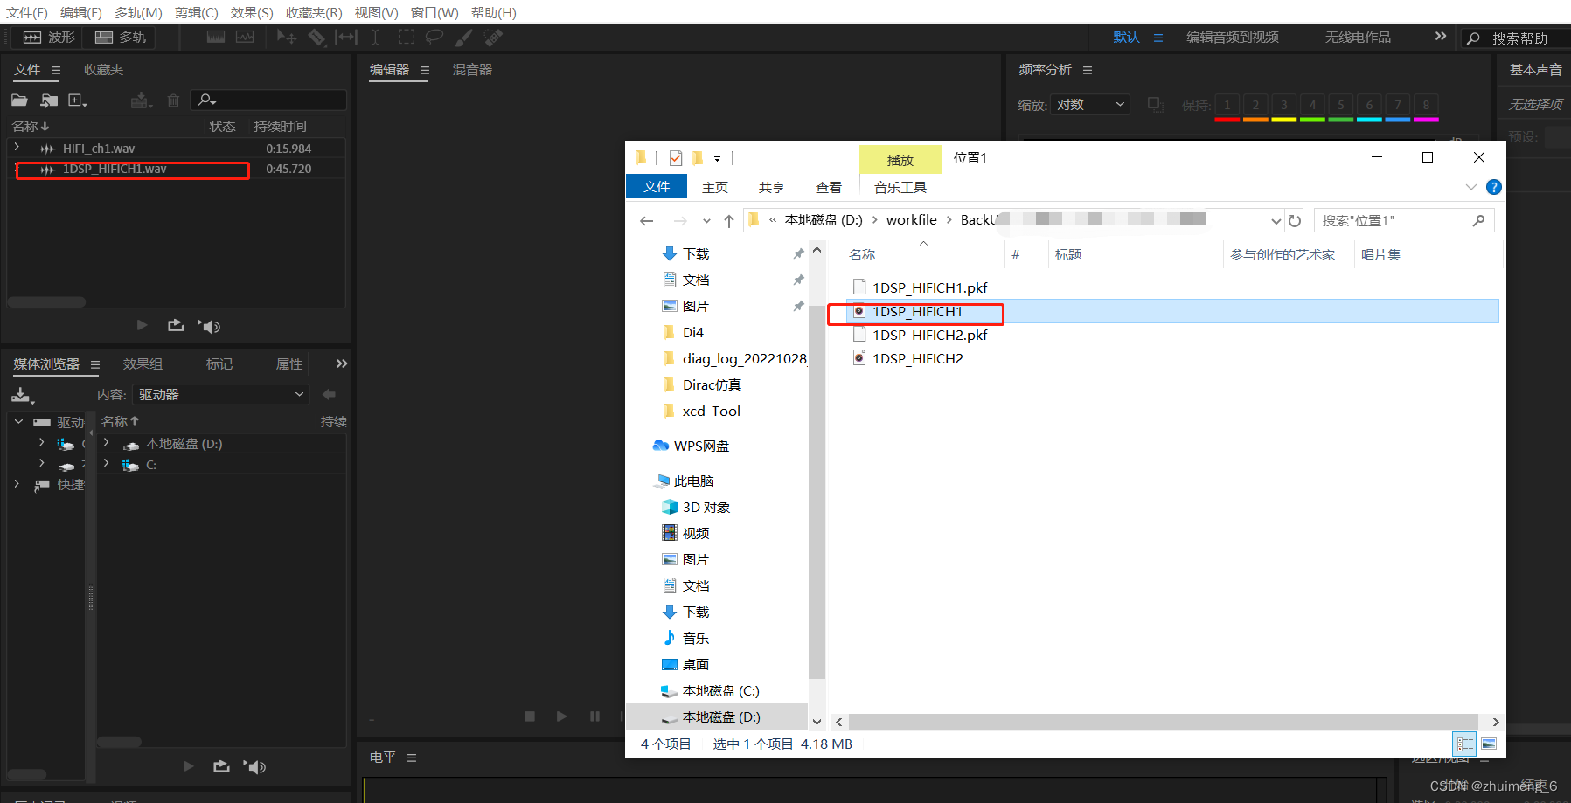Select the Spot Healing Brush tool
1571x803 pixels.
point(493,38)
